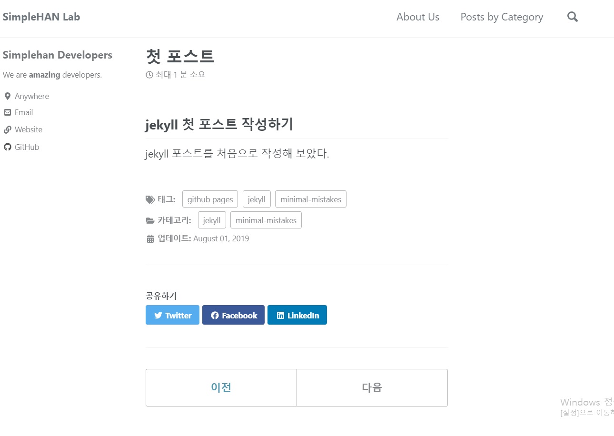614x436 pixels.
Task: Go to SimpleHAN Lab home title
Action: pos(41,17)
